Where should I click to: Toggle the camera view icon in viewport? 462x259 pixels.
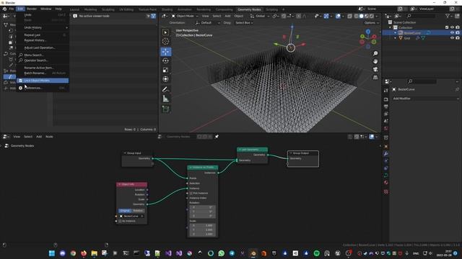coord(375,69)
